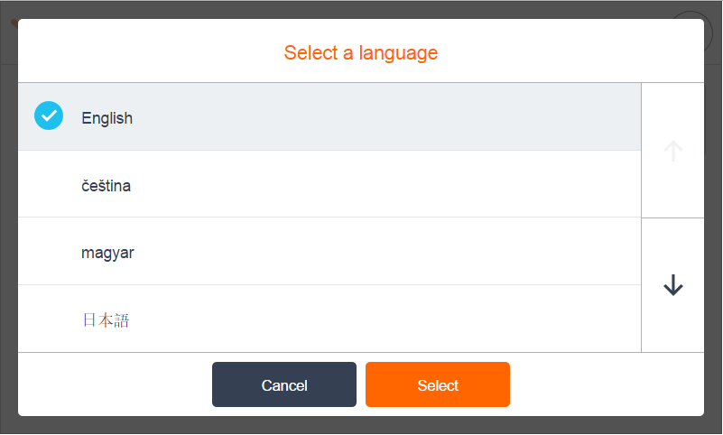
Task: Click the "Select a language" dialog title
Action: point(361,52)
